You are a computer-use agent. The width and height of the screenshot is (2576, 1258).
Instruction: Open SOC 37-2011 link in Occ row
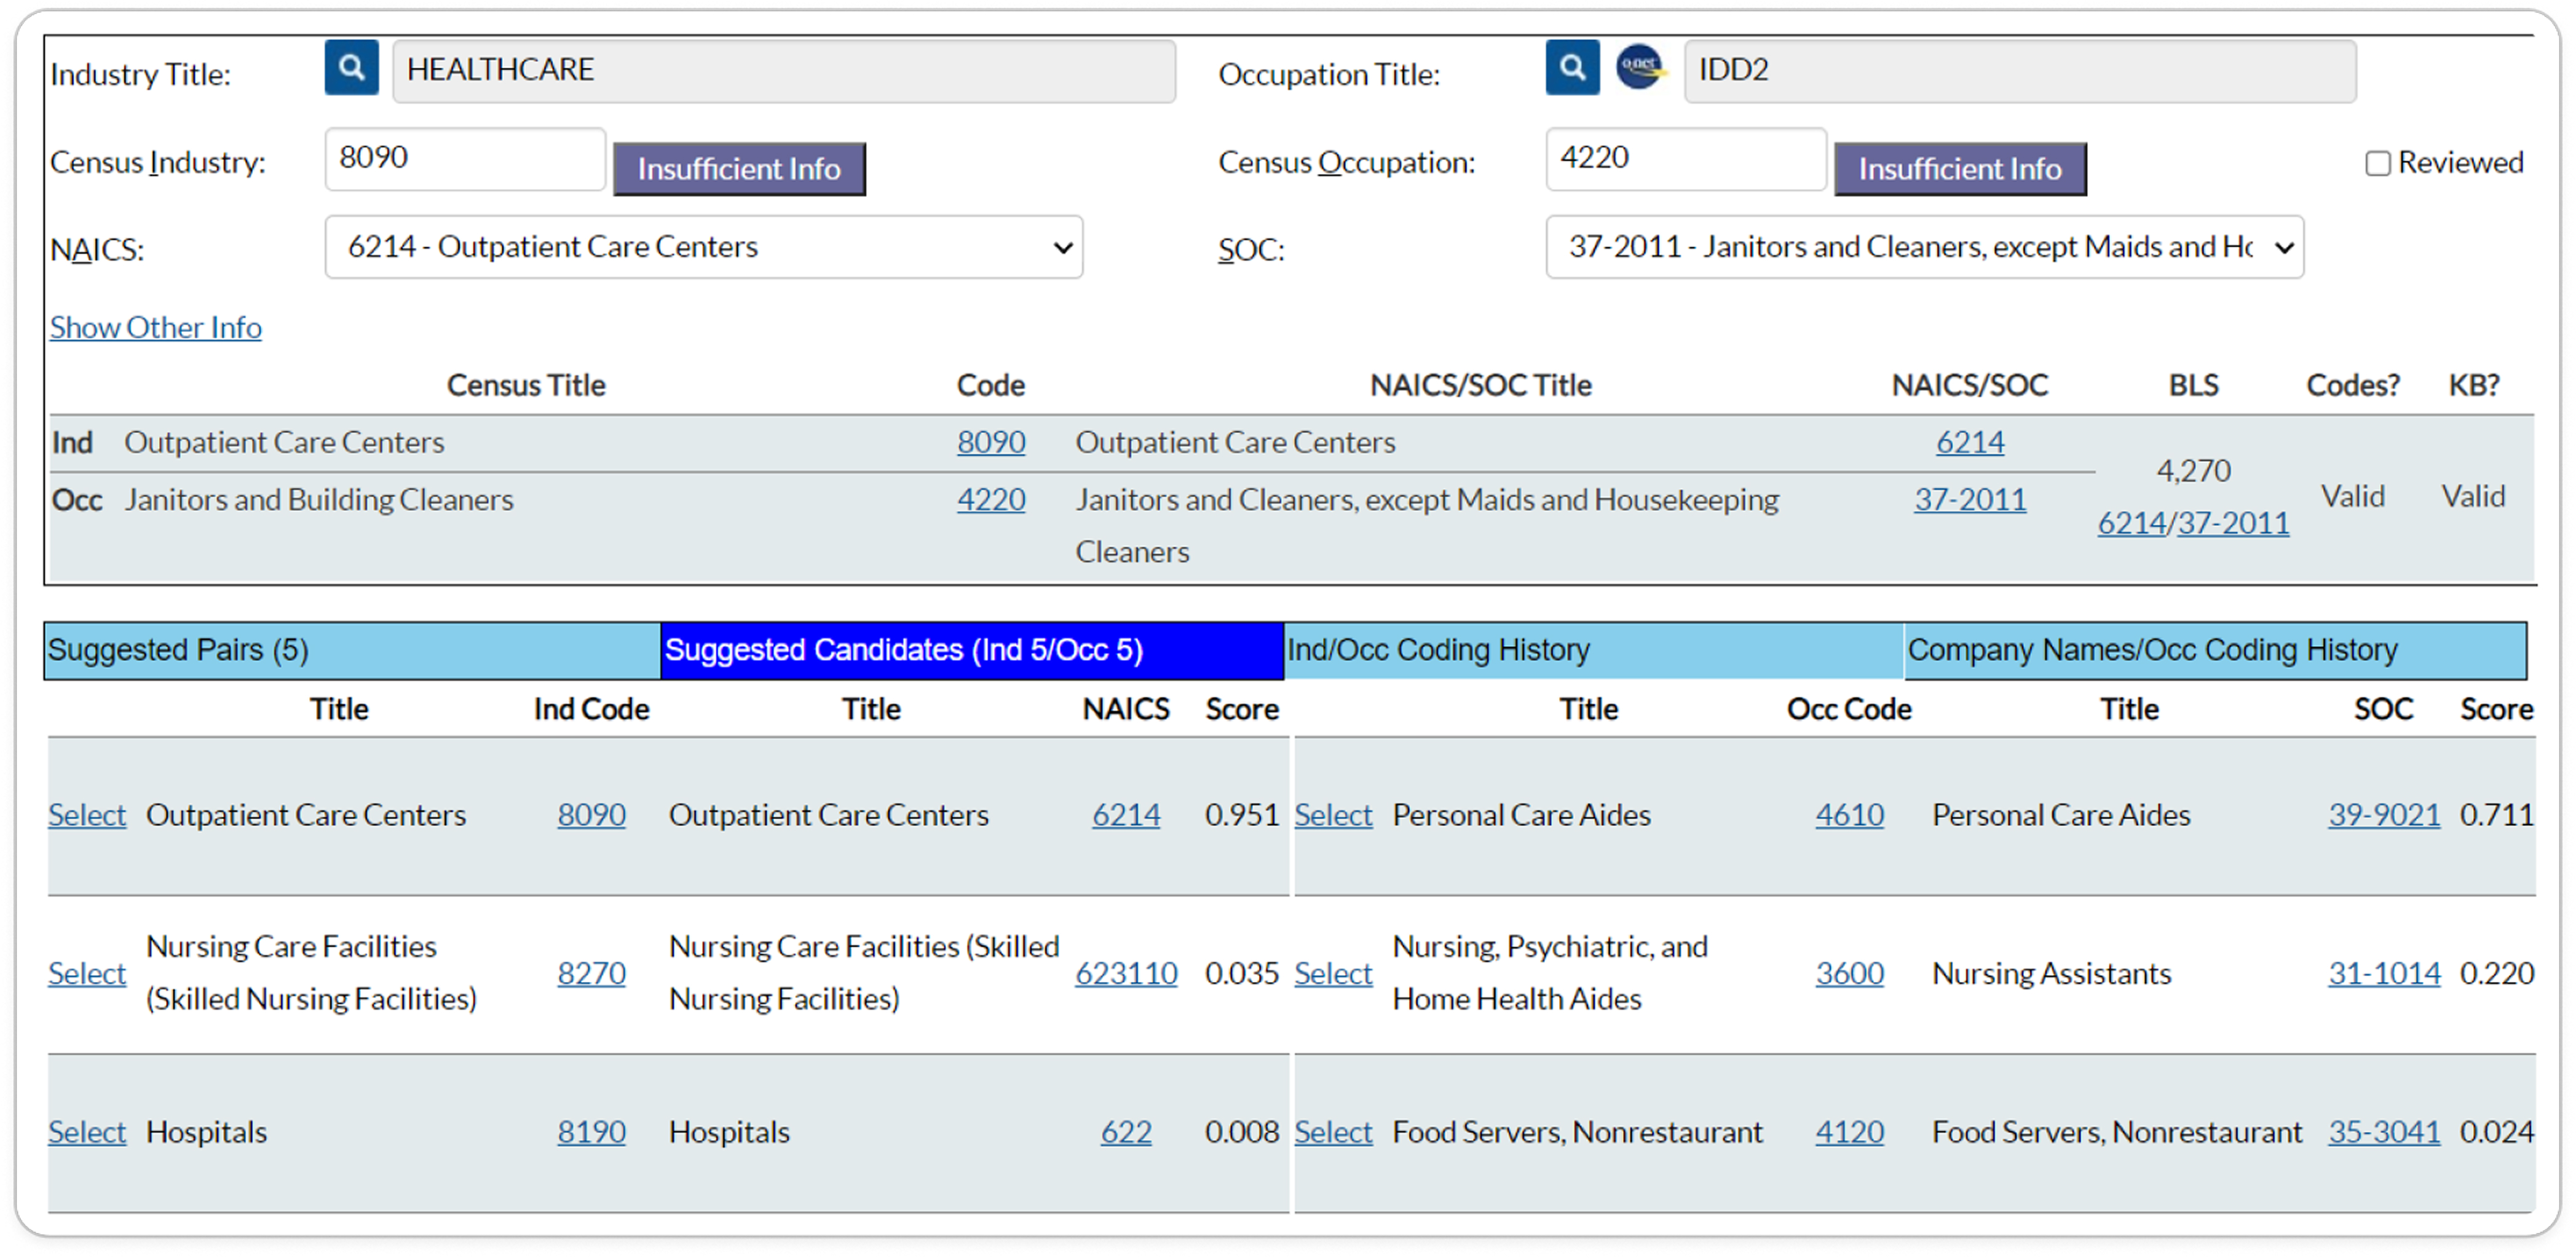1969,499
